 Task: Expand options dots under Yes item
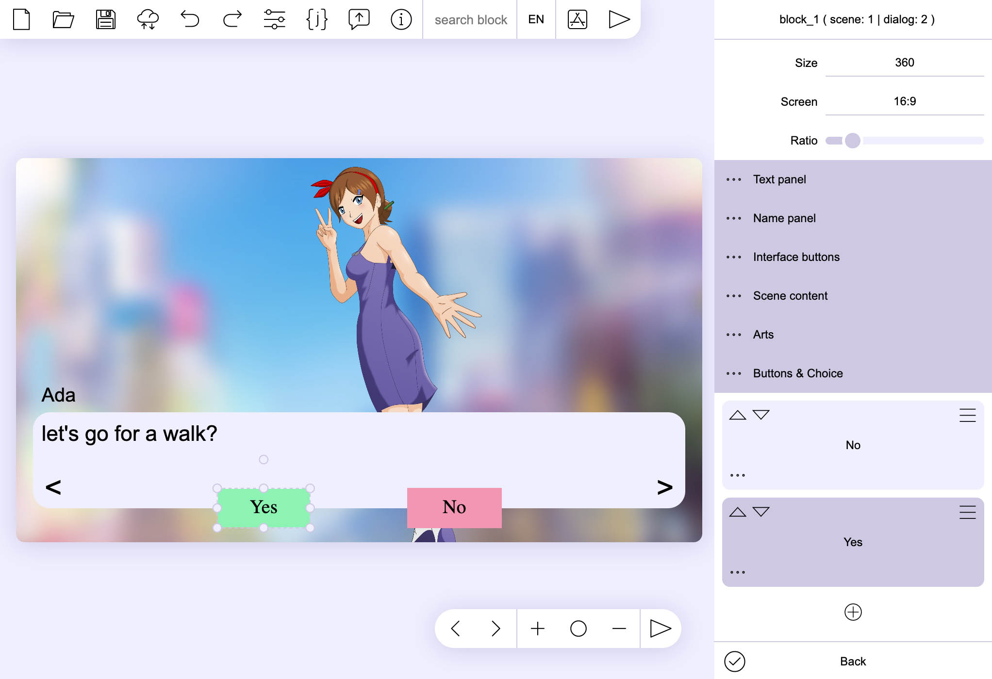(x=737, y=572)
